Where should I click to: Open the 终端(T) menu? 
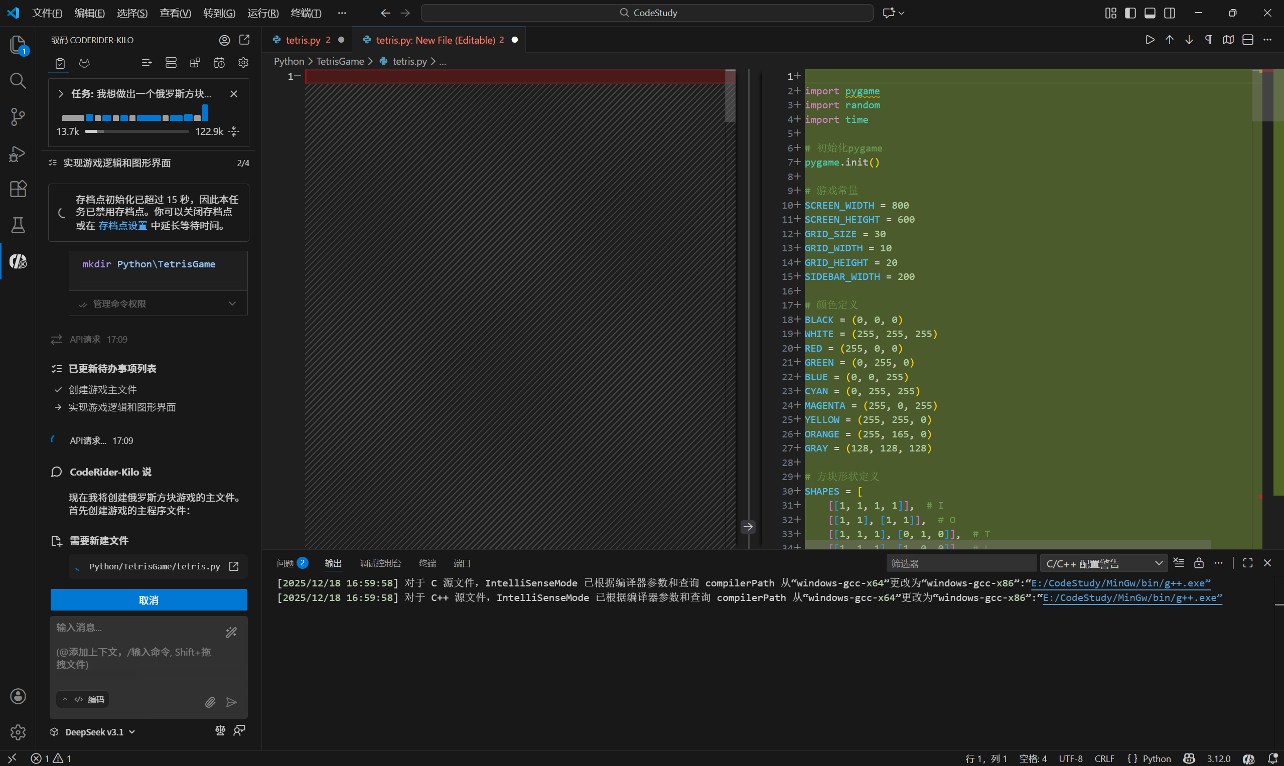(306, 13)
